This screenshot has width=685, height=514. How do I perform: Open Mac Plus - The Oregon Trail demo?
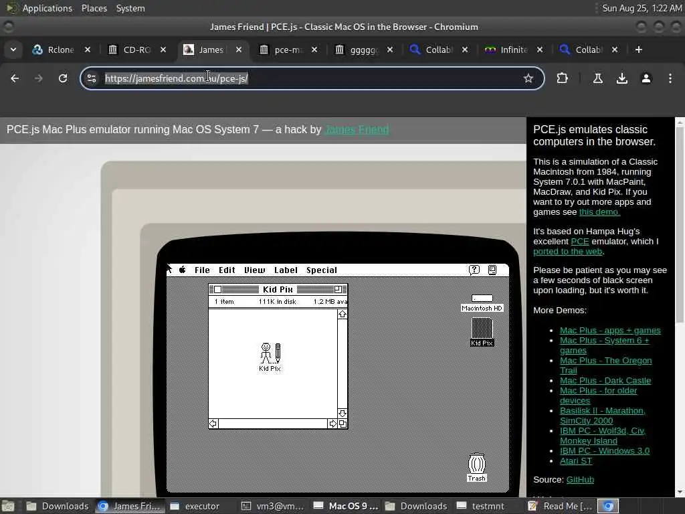point(605,365)
